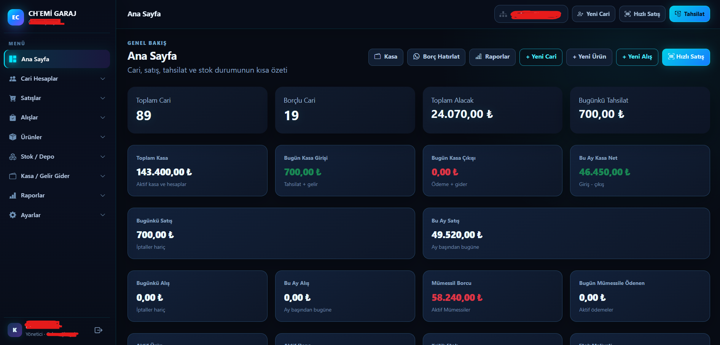Open the Alışlar menu item
Screen dimensions: 720x345
tap(57, 118)
